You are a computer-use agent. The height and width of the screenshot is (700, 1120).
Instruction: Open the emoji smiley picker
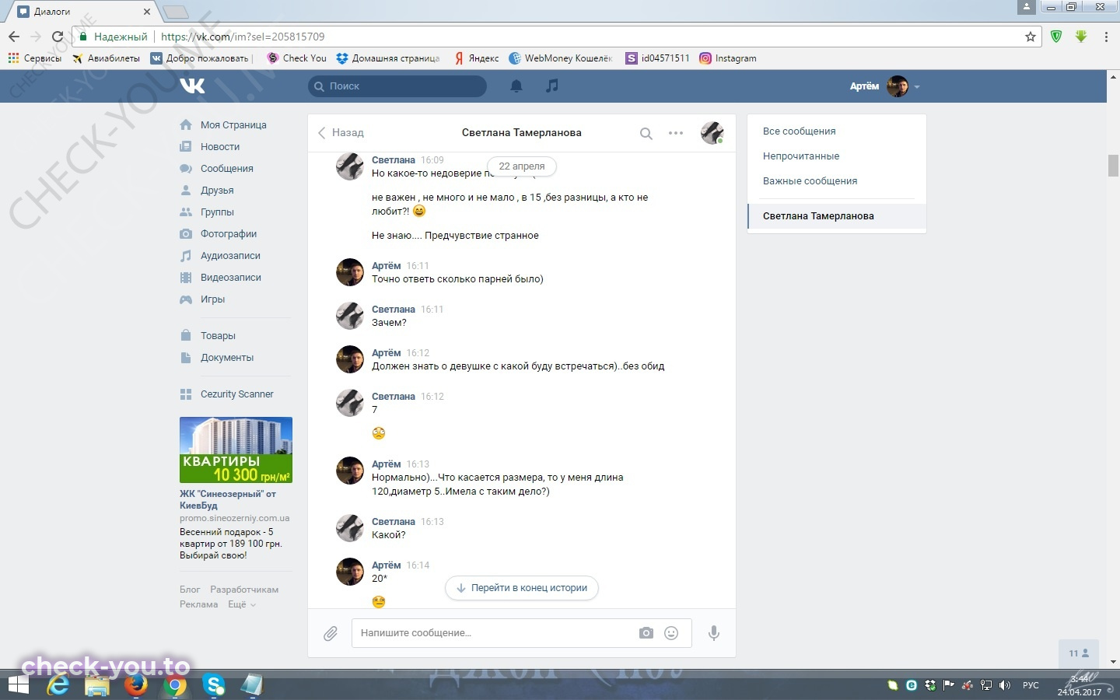pos(671,633)
